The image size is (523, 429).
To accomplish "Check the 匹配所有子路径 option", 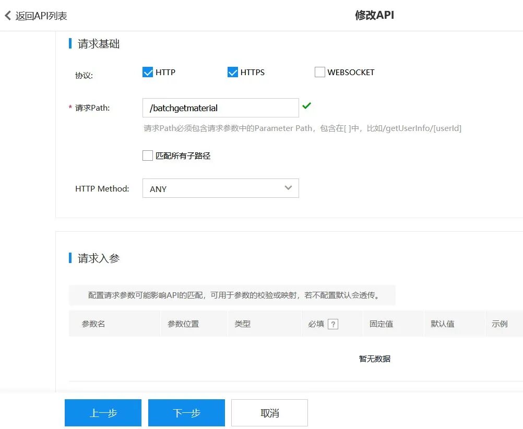I will (147, 155).
